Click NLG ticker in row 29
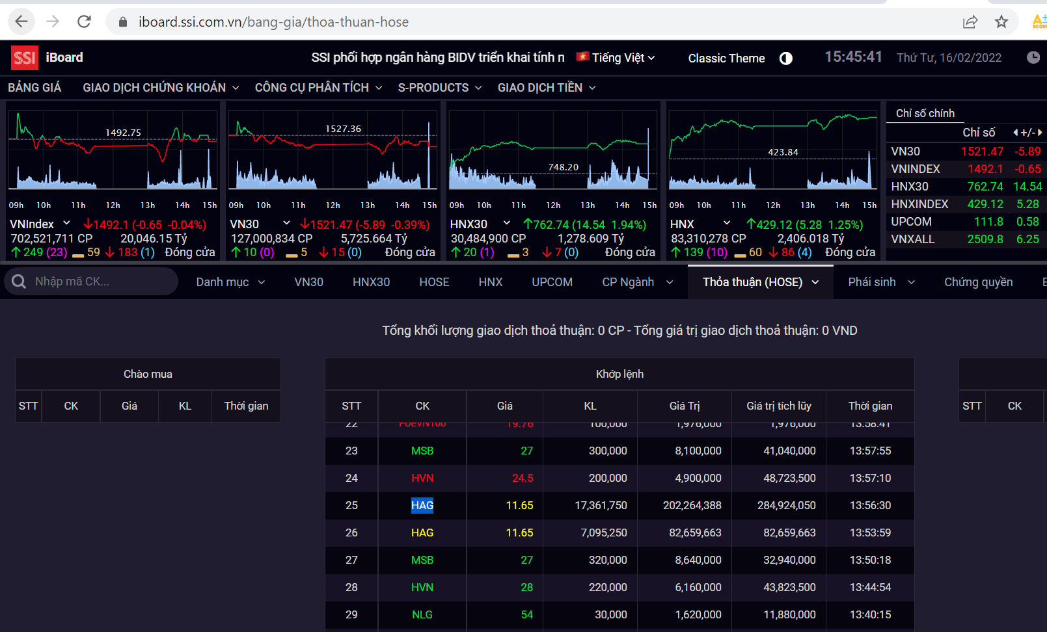The width and height of the screenshot is (1047, 632). pos(422,614)
